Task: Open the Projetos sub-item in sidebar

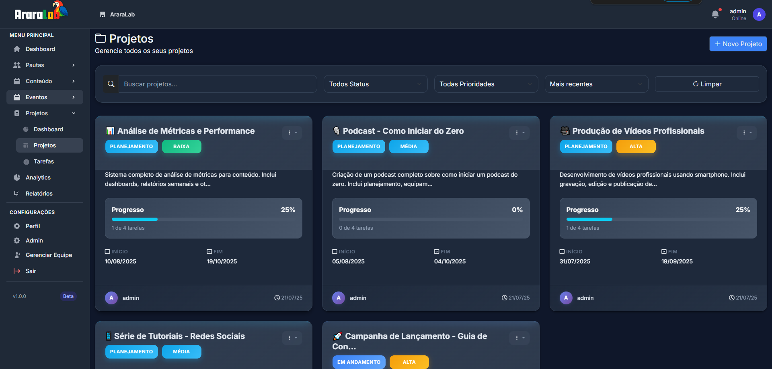Action: 49,145
